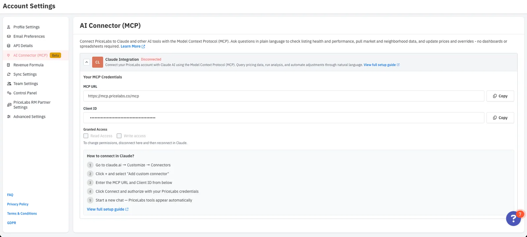
Task: Open Advanced Settings
Action: 29,117
